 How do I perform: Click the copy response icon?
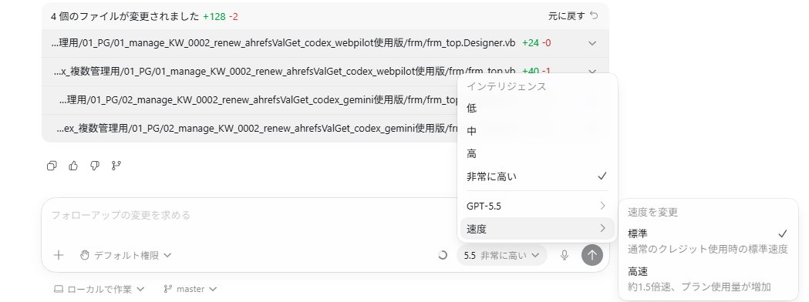pos(52,166)
